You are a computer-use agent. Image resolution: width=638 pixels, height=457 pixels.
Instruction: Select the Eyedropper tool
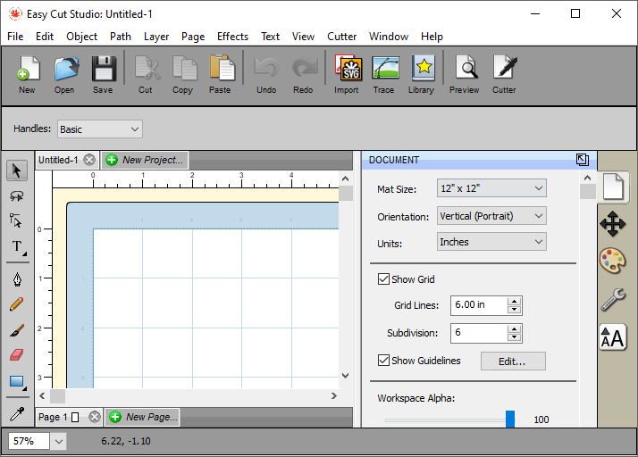pyautogui.click(x=17, y=413)
